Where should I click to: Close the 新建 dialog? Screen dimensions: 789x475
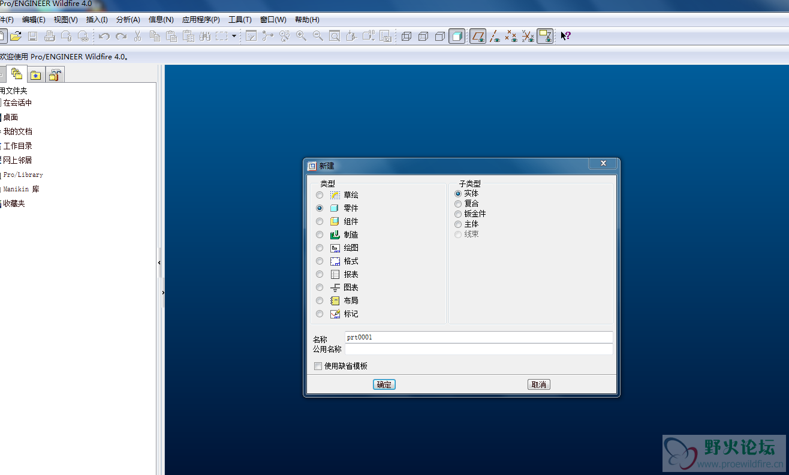point(603,164)
